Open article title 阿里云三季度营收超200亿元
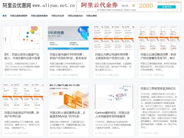Screen dimensions: 184x138 158,89
